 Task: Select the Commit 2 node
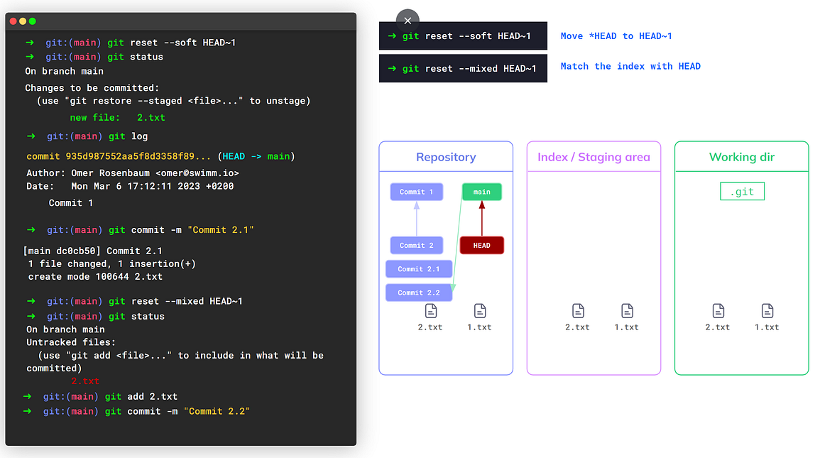pyautogui.click(x=416, y=245)
